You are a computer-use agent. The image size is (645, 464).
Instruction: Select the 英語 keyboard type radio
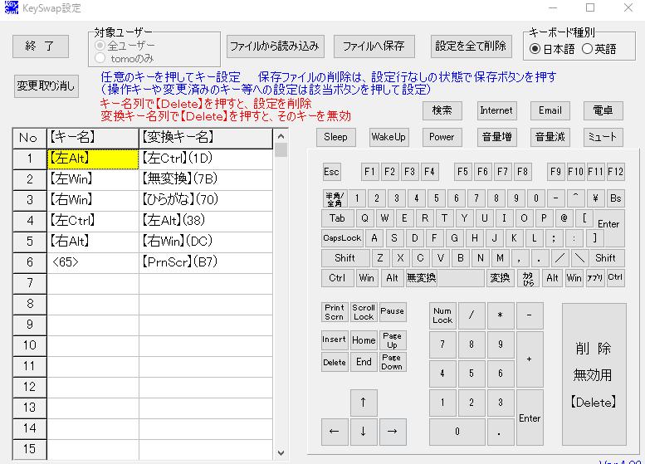click(x=599, y=49)
